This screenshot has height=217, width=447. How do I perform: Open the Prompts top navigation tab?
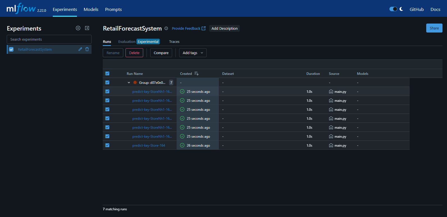(113, 9)
